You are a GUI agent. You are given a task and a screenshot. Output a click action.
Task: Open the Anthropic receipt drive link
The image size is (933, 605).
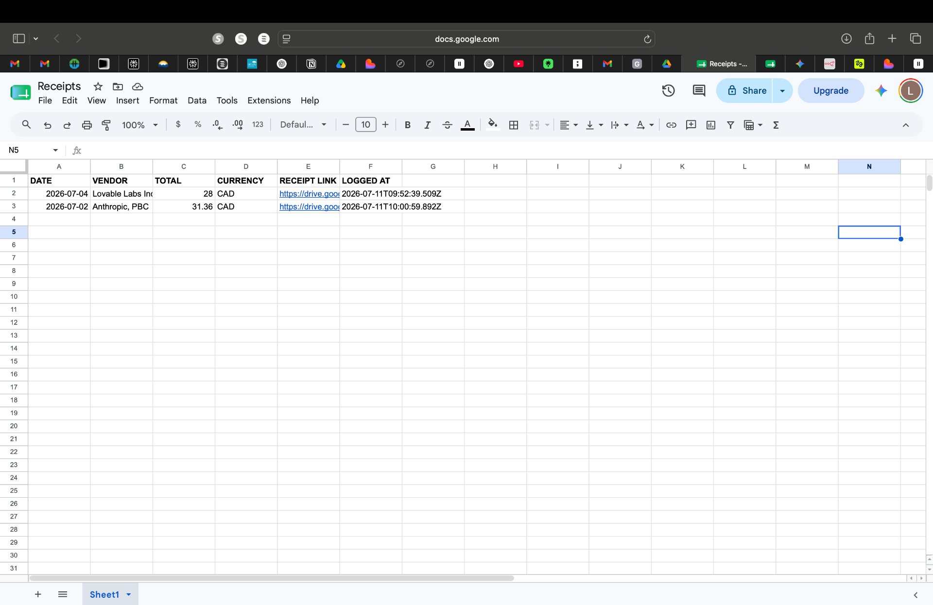click(309, 206)
